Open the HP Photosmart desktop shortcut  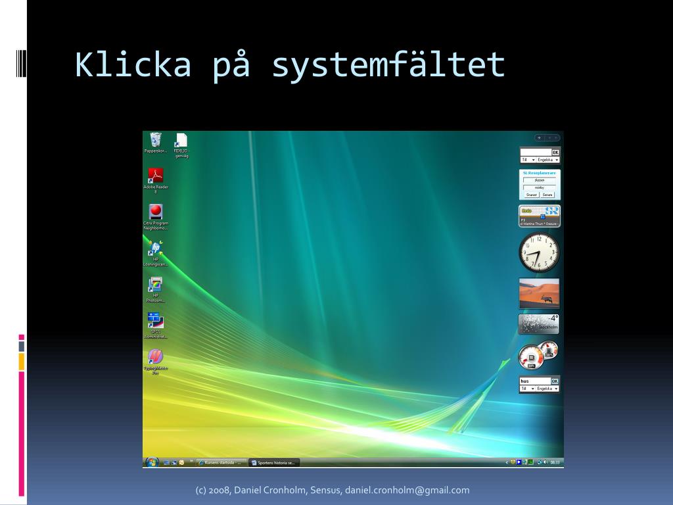pos(155,289)
